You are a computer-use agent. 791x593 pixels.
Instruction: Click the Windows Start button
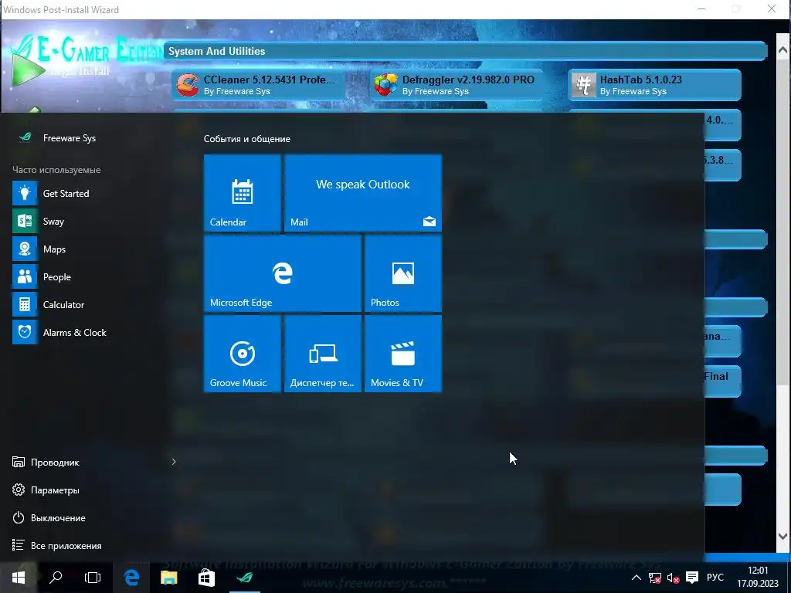(19, 578)
